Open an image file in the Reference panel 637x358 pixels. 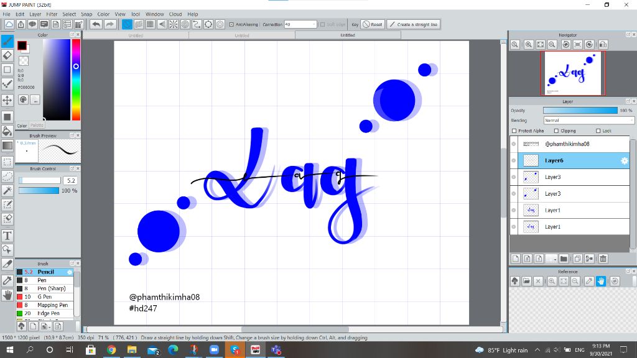(x=526, y=281)
